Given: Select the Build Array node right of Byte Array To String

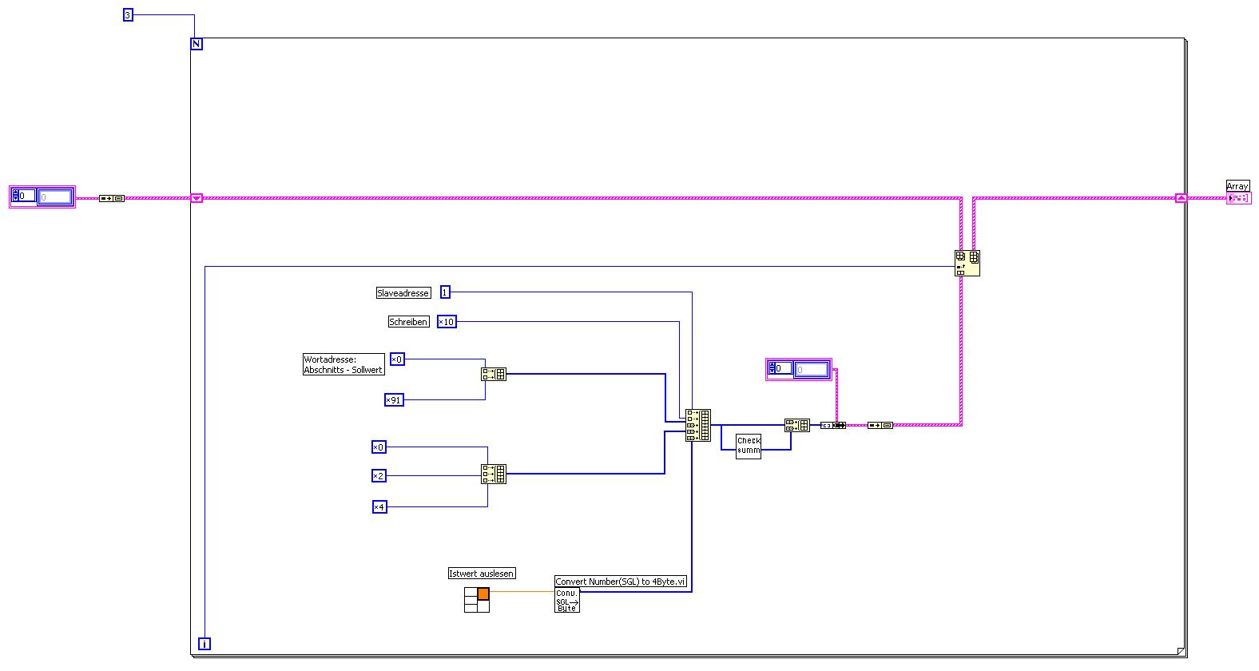Looking at the screenshot, I should [880, 425].
